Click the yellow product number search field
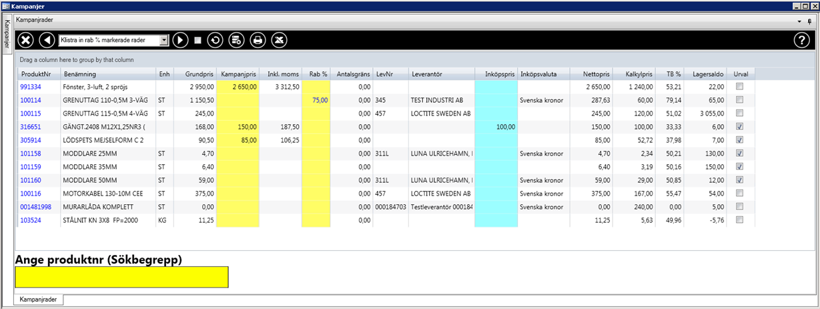This screenshot has height=309, width=820. 121,277
